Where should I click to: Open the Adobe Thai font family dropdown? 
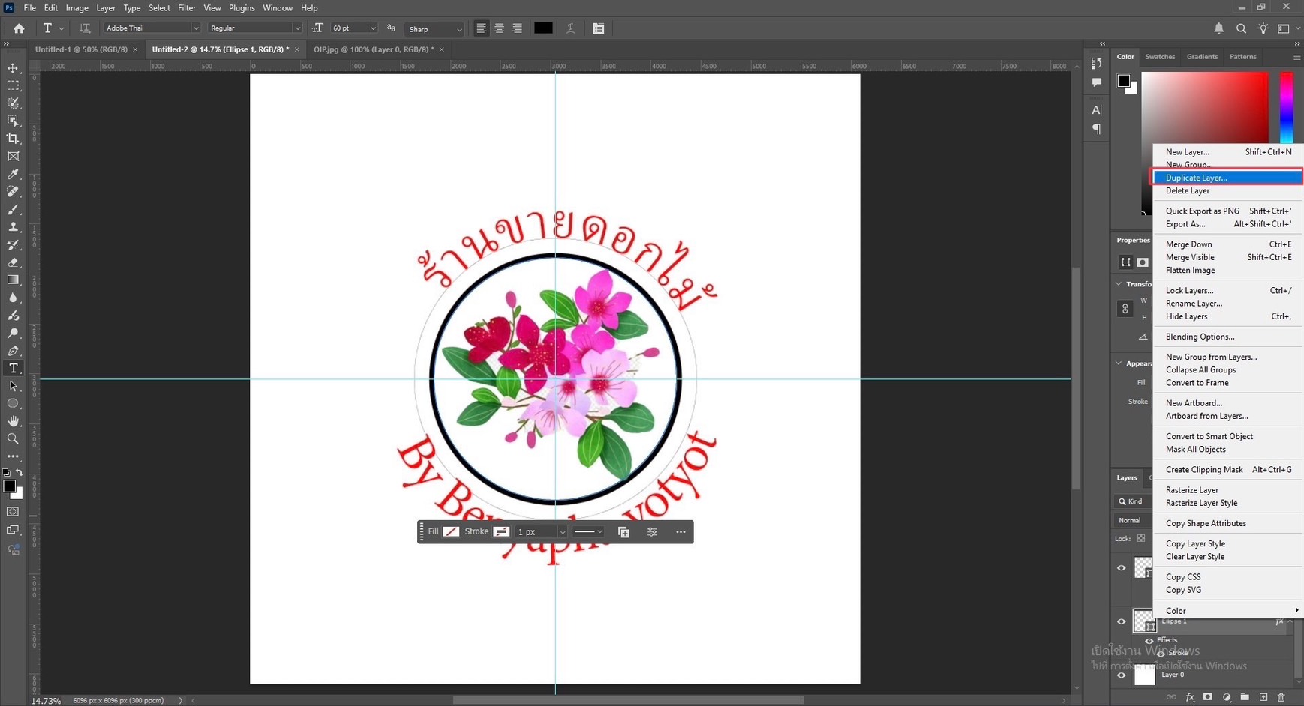click(195, 28)
